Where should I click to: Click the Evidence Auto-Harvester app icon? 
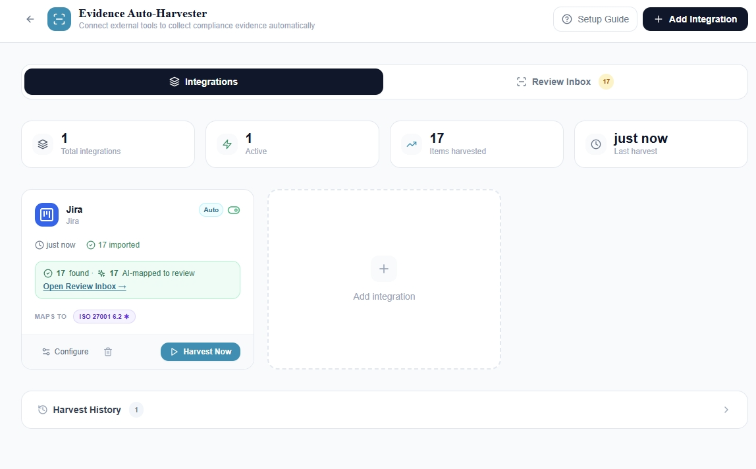pos(59,19)
